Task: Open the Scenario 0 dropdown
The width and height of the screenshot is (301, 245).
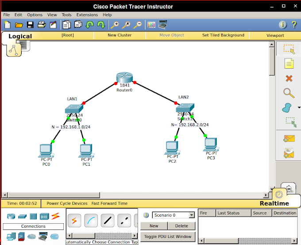Action: [x=191, y=215]
